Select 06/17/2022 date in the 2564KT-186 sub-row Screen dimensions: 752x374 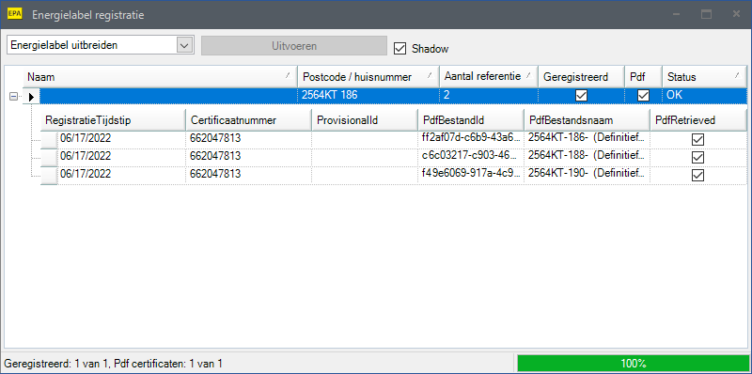click(x=121, y=140)
